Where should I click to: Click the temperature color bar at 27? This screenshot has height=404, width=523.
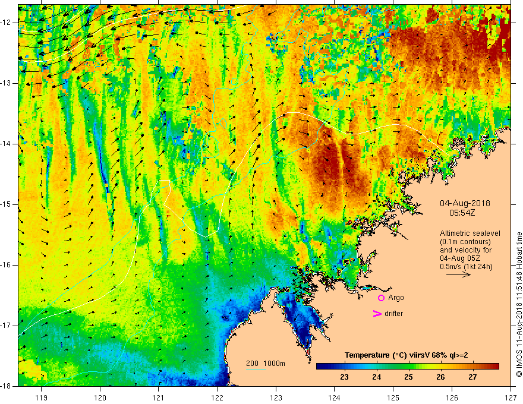[x=472, y=366]
